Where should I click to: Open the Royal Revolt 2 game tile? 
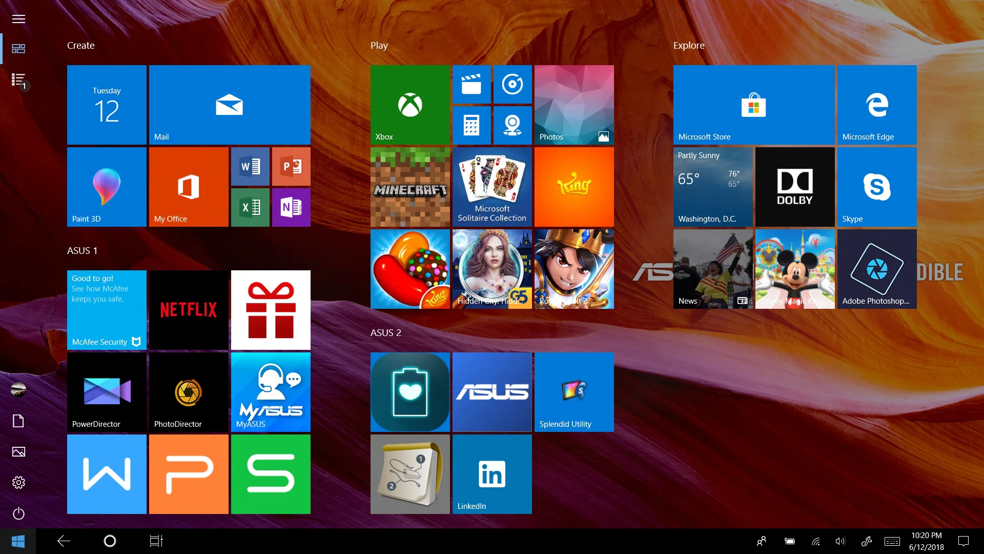(x=574, y=269)
